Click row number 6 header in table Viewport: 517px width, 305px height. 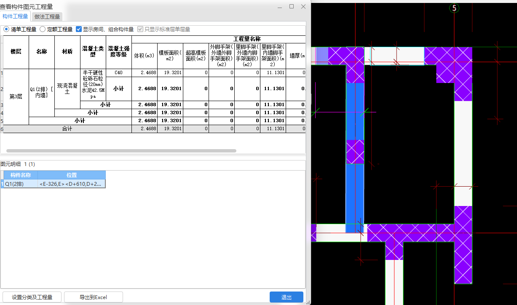[x=2, y=129]
